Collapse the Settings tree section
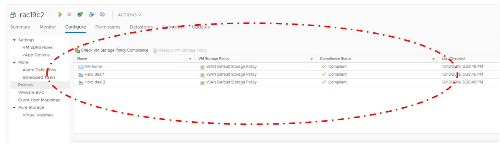 pos(14,40)
